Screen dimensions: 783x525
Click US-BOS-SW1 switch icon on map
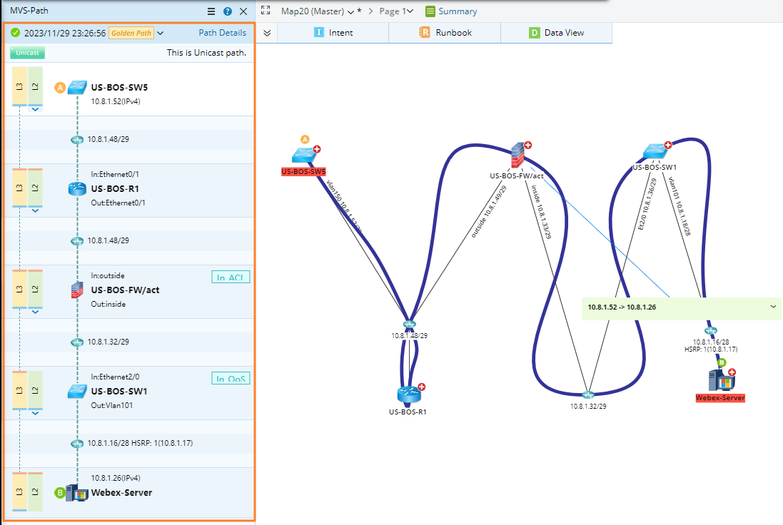(654, 152)
